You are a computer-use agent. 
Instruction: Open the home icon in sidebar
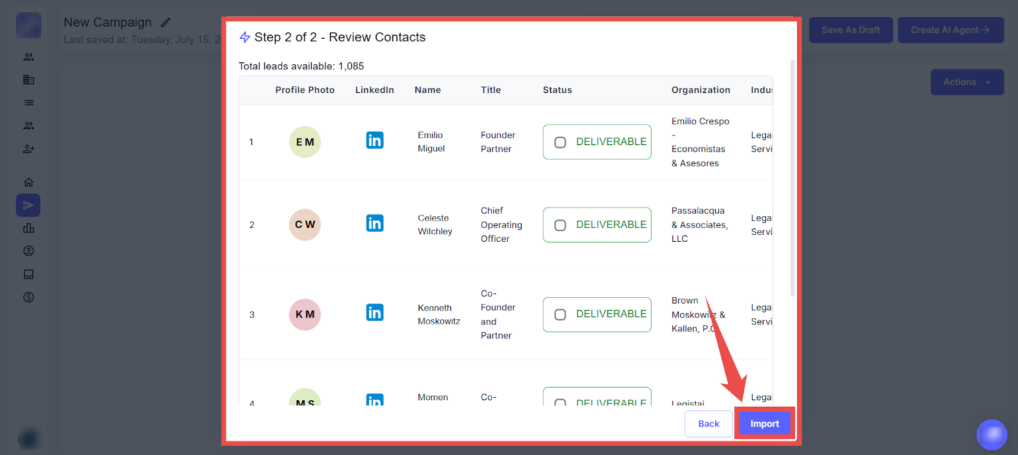pos(29,183)
